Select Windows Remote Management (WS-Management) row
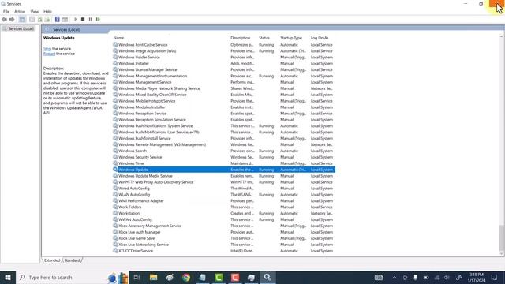 coord(224,144)
